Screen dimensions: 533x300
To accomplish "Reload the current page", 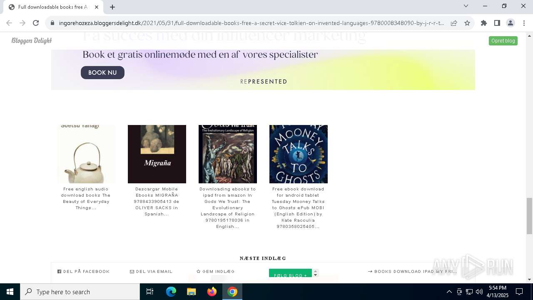I will (36, 23).
